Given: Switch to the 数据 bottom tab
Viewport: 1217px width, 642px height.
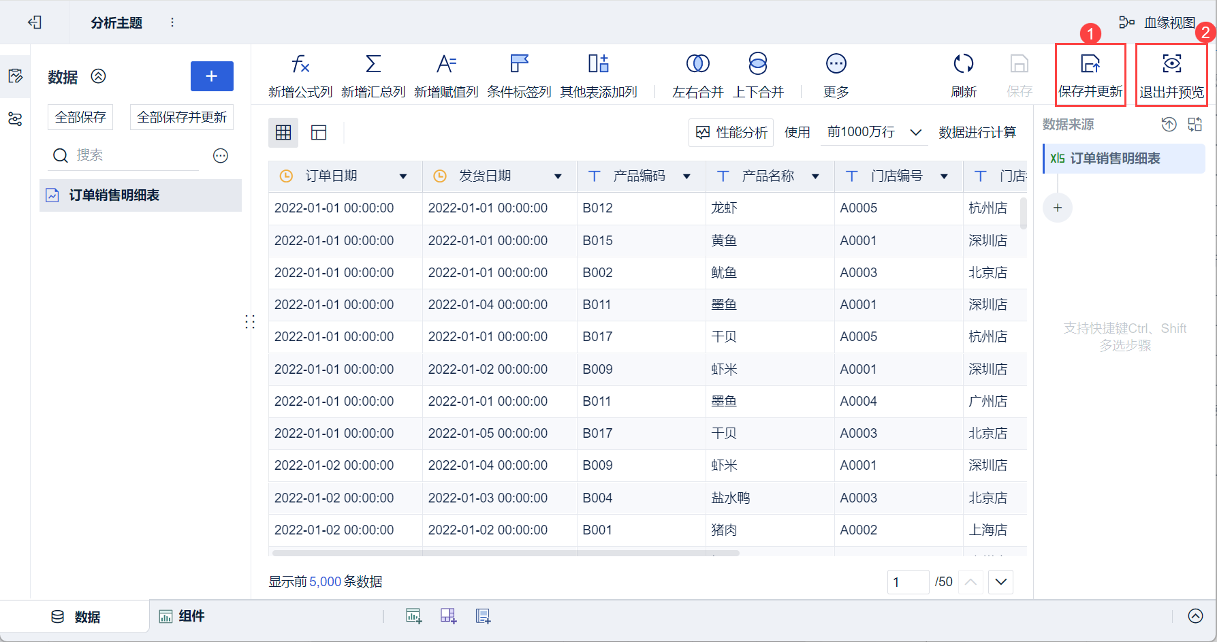Looking at the screenshot, I should pyautogui.click(x=75, y=617).
